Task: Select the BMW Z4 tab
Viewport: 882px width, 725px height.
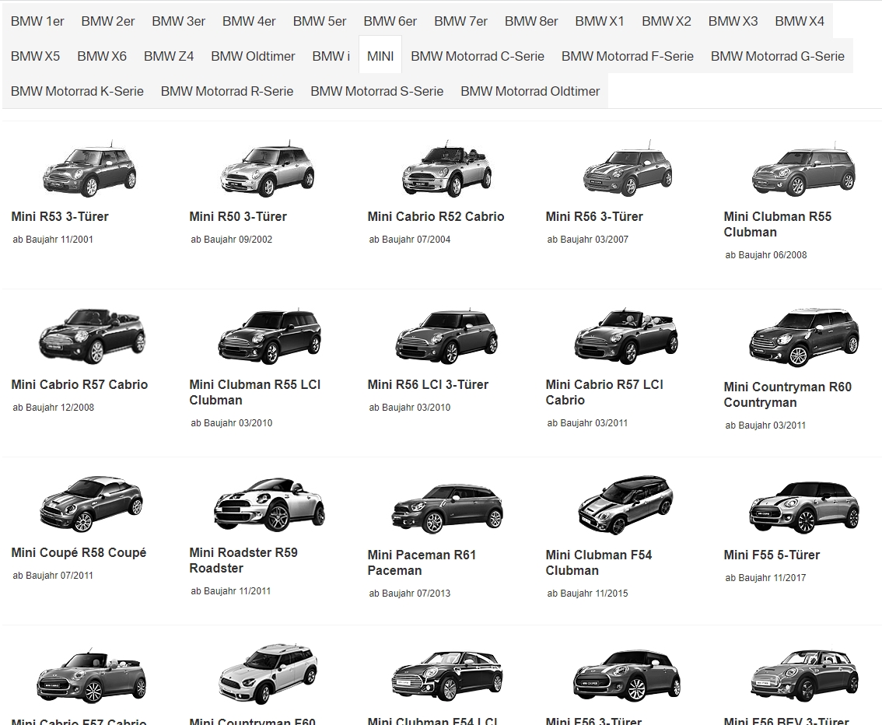Action: click(169, 56)
